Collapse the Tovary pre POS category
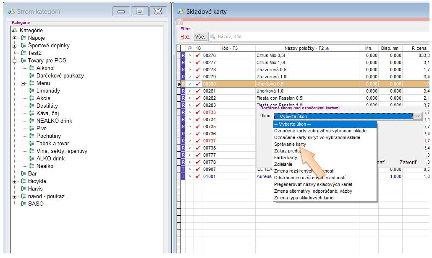The width and height of the screenshot is (432, 258). point(14,61)
